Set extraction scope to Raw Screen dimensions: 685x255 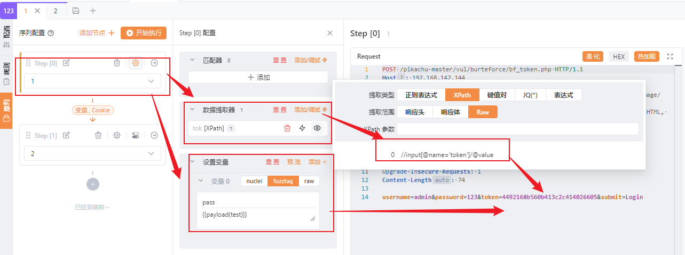tap(483, 112)
